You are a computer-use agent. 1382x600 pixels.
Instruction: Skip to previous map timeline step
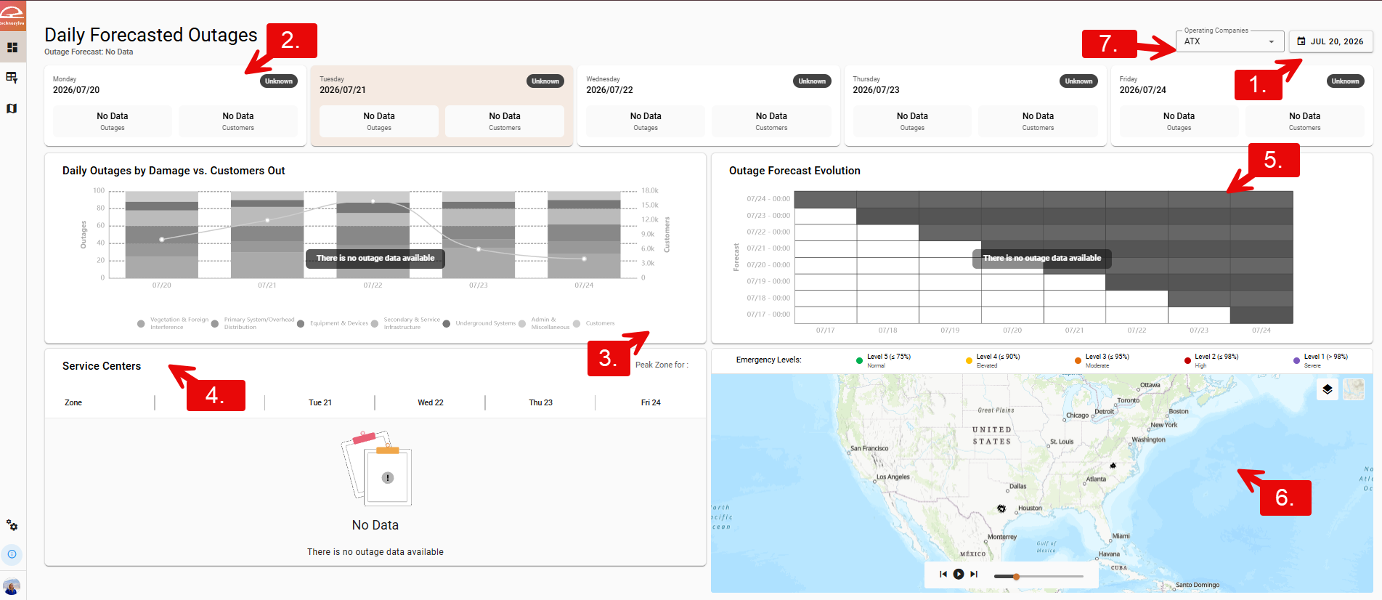[x=943, y=574]
